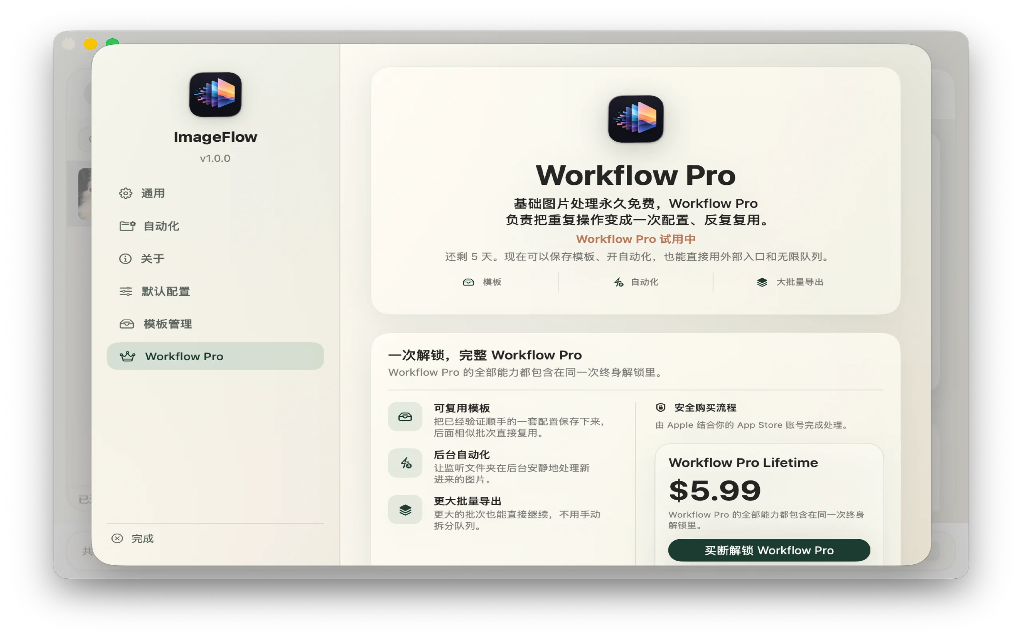Viewport: 1022px width, 639px height.
Task: Select the Workflow Pro sidebar tab
Action: [215, 356]
